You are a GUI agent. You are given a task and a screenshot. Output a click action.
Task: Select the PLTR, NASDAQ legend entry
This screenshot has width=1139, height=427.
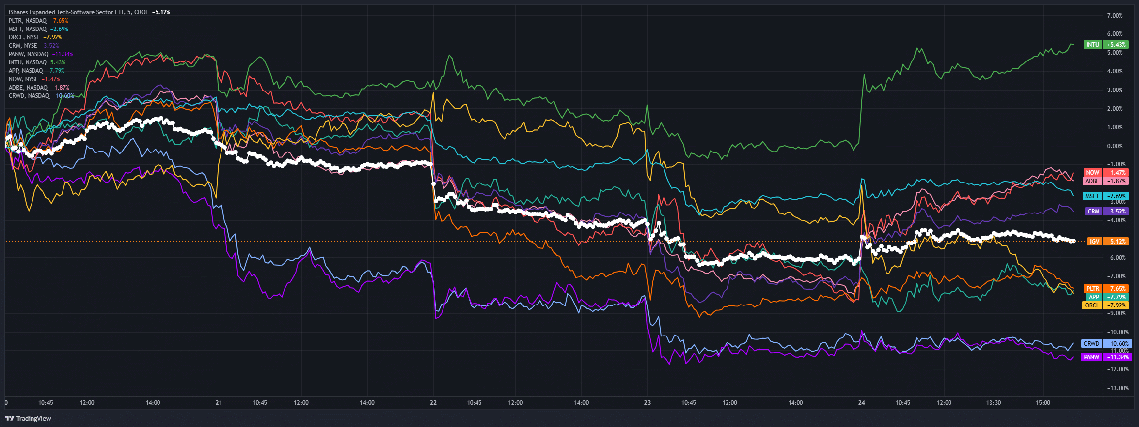[38, 21]
